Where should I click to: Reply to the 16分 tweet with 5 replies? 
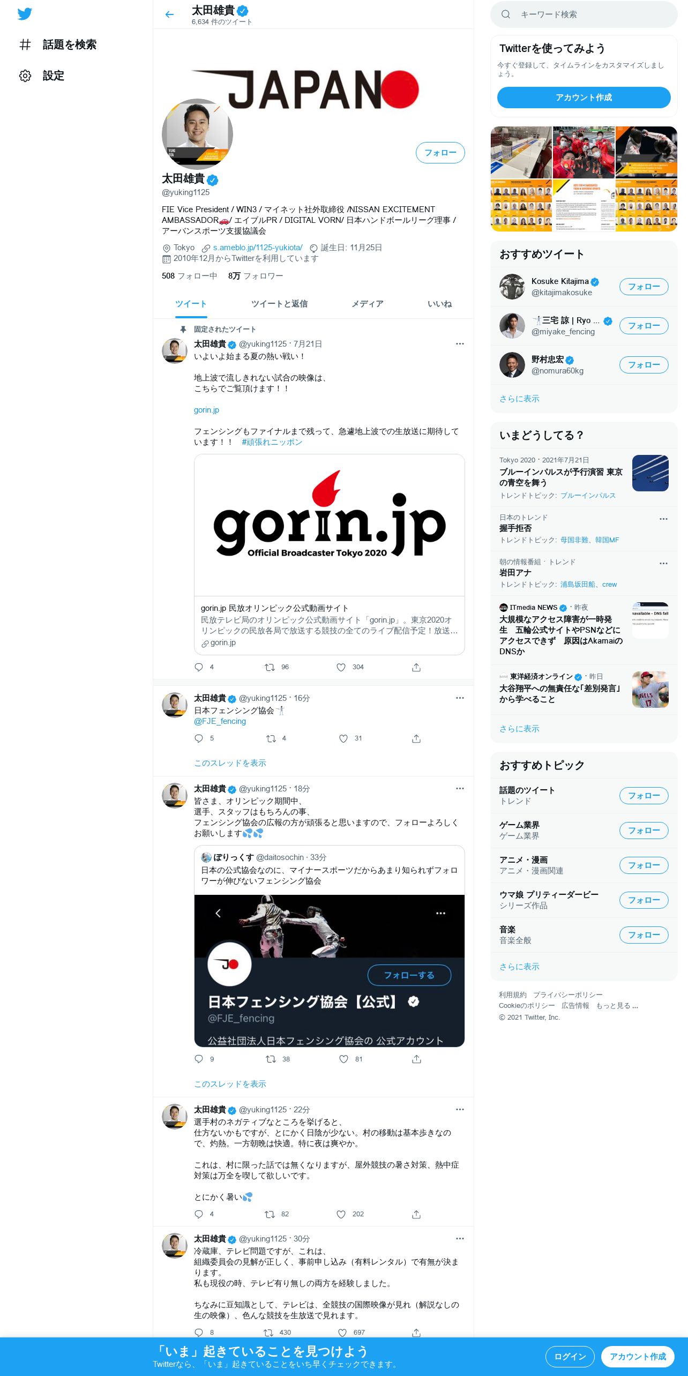tap(199, 738)
